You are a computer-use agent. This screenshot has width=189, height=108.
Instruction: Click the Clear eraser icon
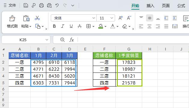[x=125, y=26]
